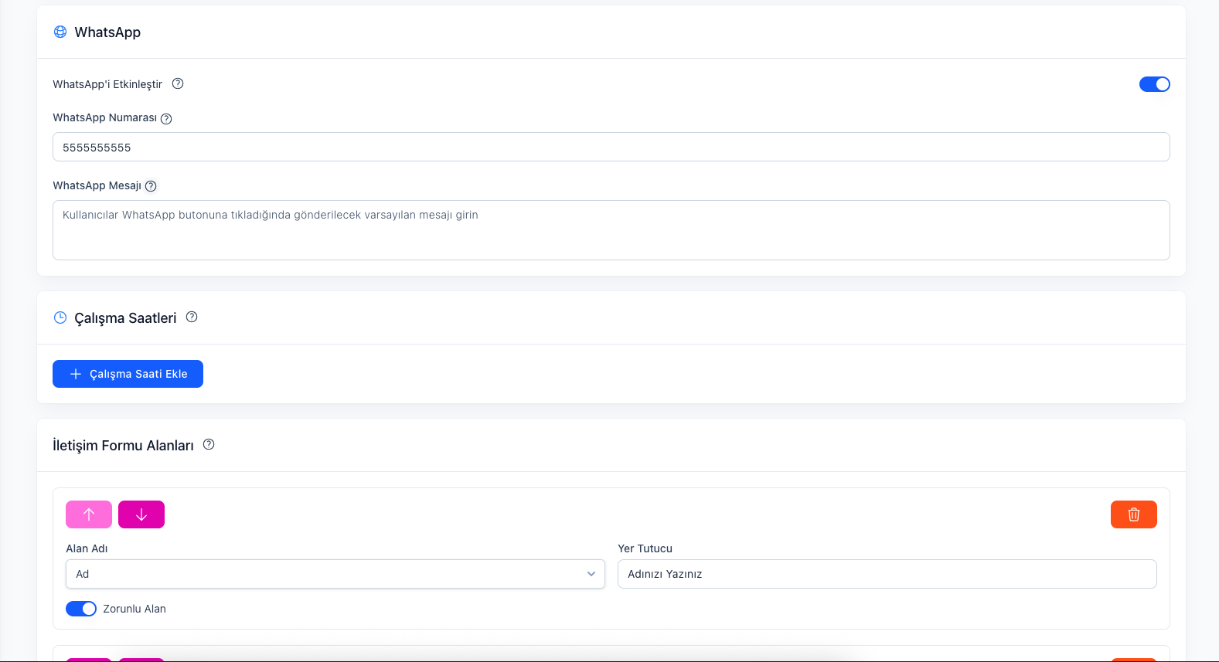Open help icon next to WhatsApp Numarası

point(166,118)
